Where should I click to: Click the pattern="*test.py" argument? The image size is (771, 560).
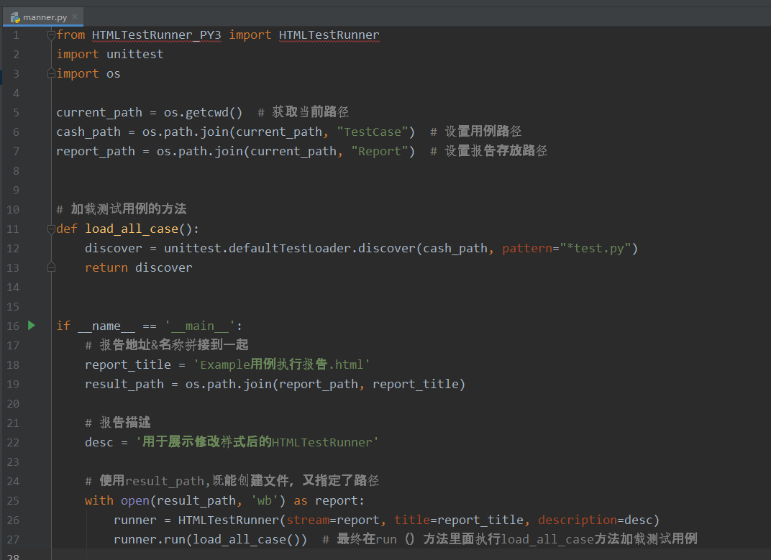point(567,248)
